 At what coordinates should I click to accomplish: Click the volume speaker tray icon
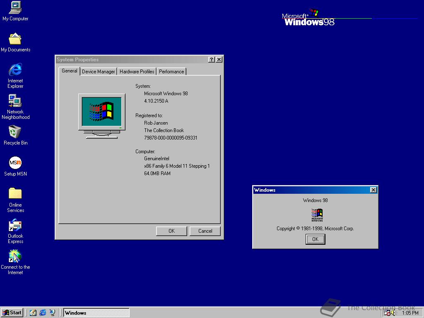(x=393, y=313)
